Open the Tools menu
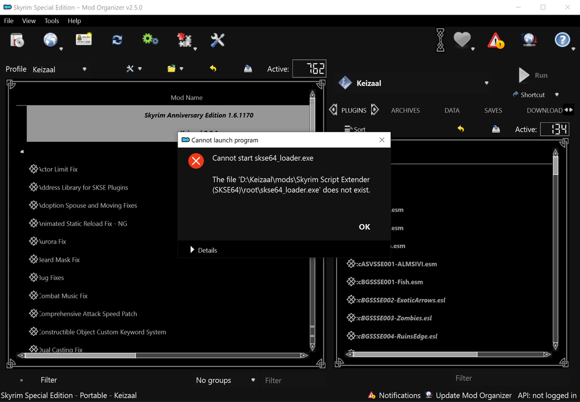 pos(52,21)
